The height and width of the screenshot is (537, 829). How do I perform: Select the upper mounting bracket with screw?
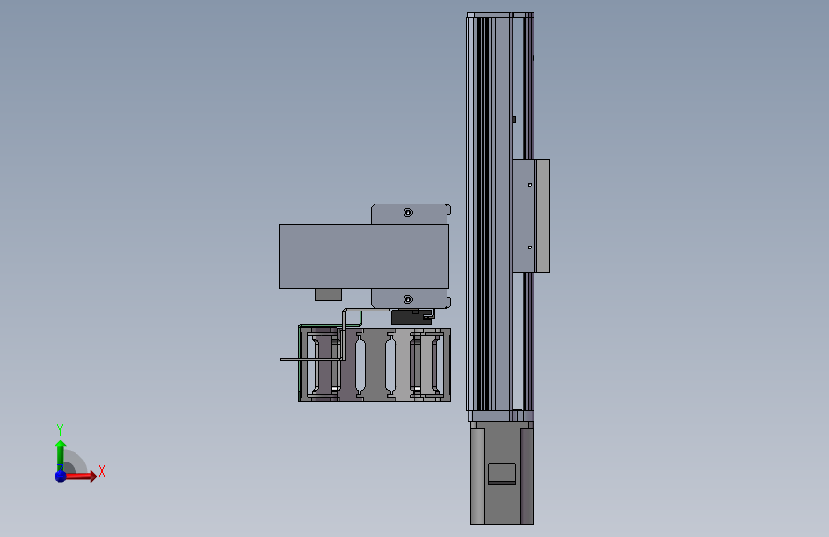pos(411,213)
